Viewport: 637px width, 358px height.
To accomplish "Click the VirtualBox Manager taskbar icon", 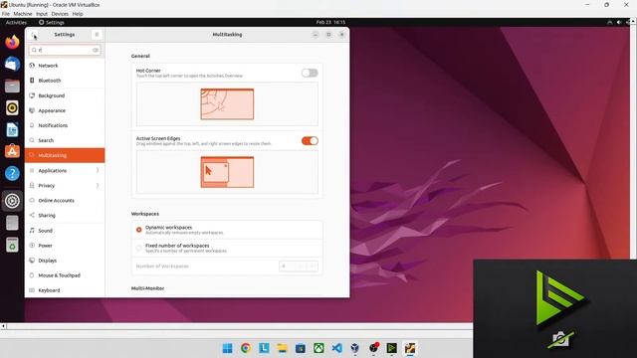I will 355,348.
